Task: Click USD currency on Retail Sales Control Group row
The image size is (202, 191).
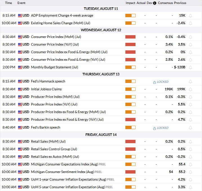Action: (x=26, y=149)
